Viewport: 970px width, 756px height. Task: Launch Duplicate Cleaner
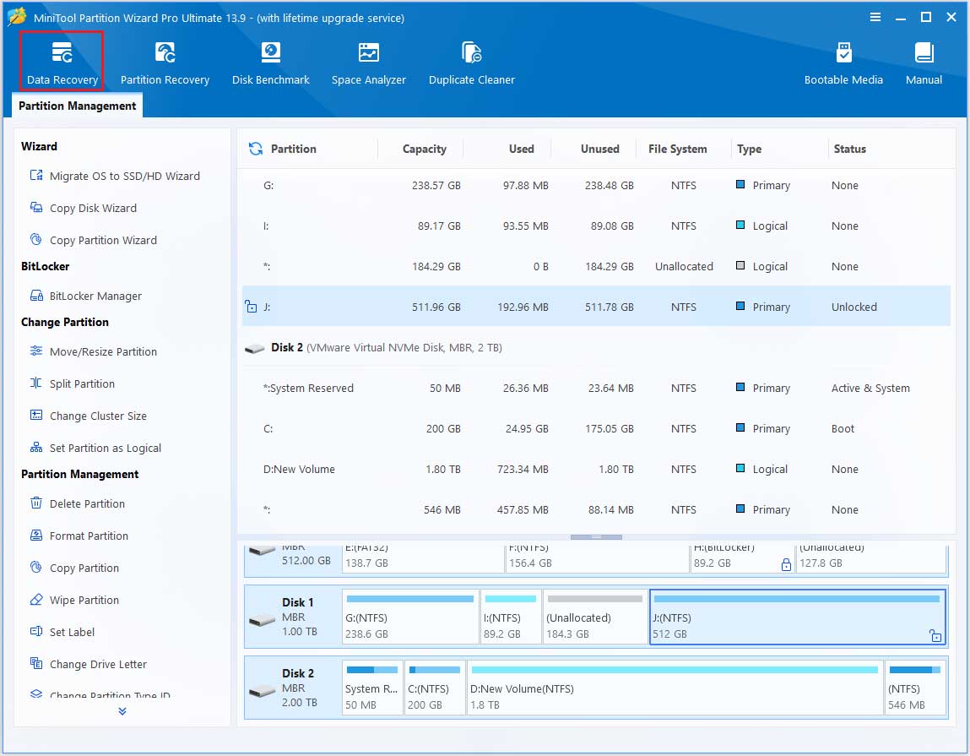tap(471, 63)
